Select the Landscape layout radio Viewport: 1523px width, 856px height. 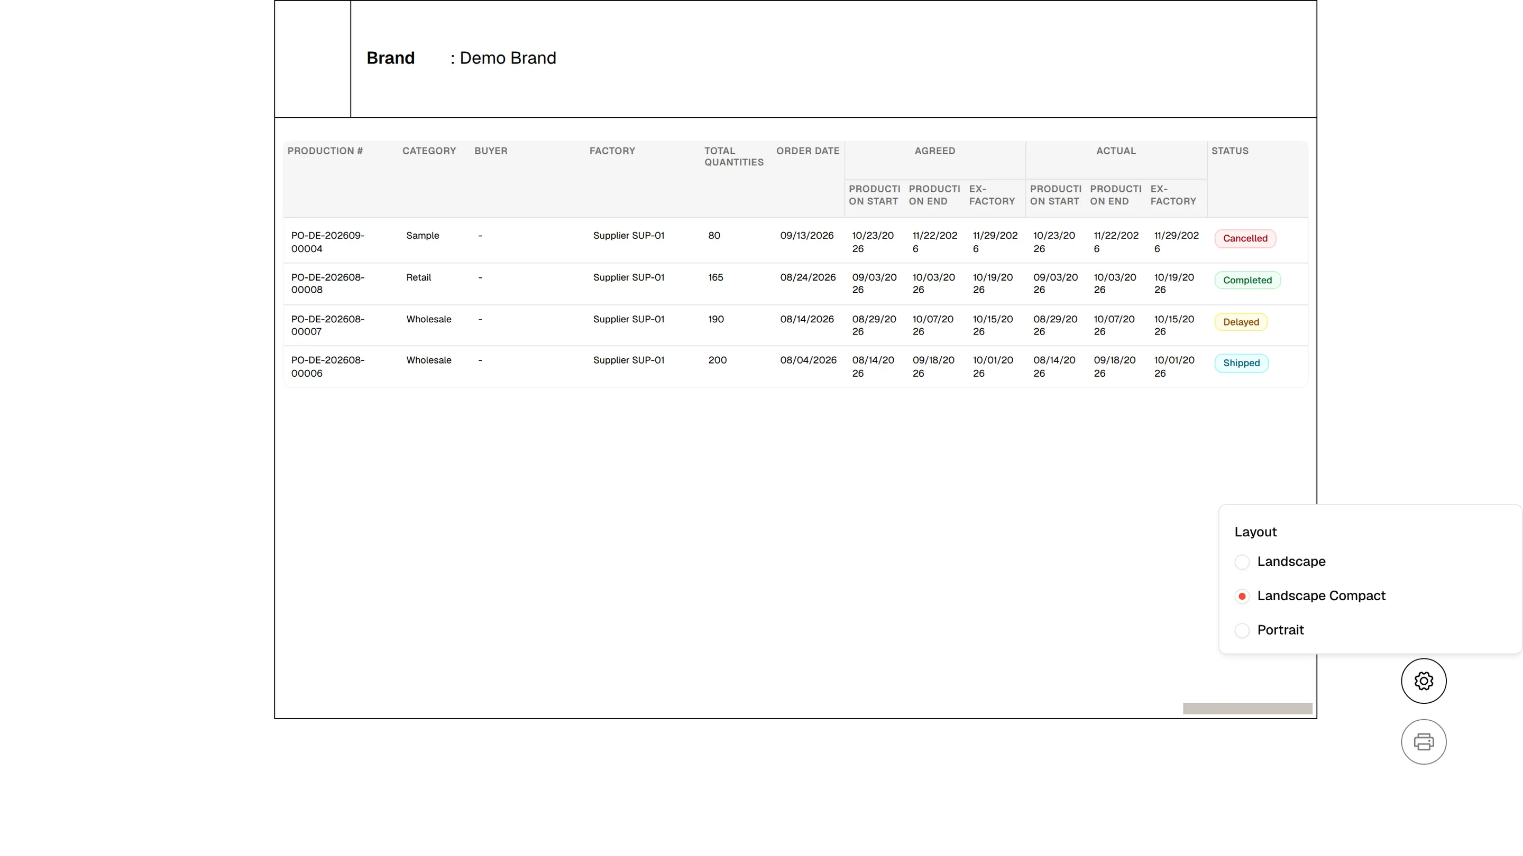1242,562
